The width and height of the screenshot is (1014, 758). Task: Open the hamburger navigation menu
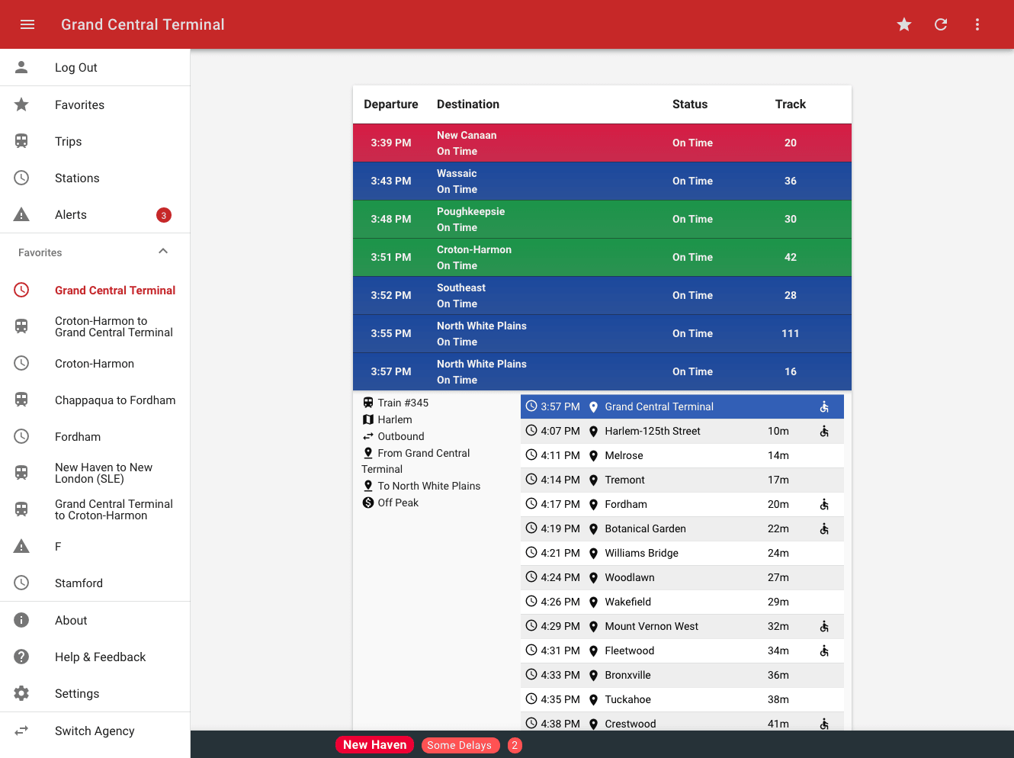27,24
